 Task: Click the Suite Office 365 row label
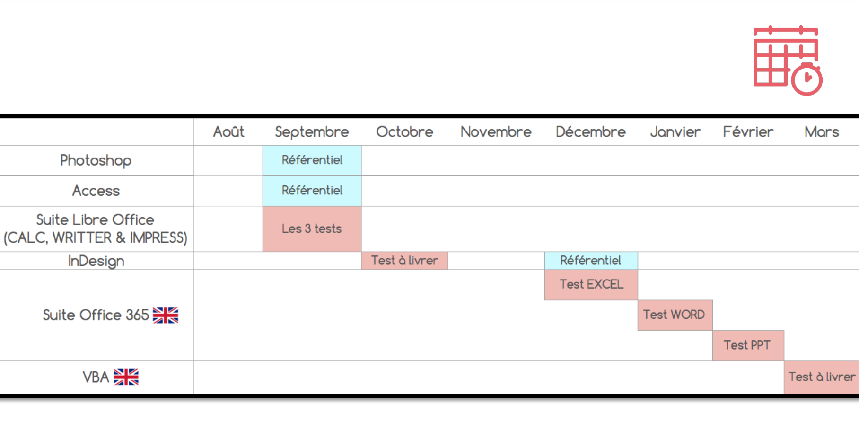click(96, 315)
